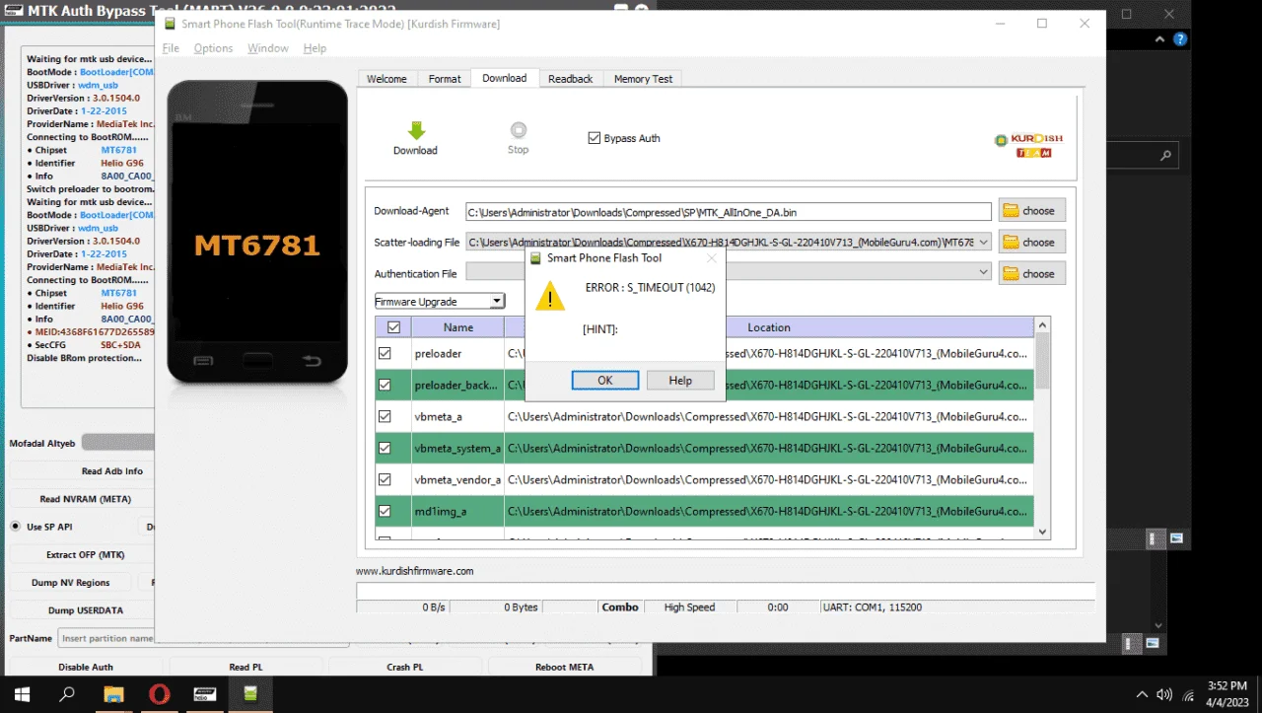The image size is (1262, 713).
Task: Click the Kurdish Team logo
Action: [x=1028, y=145]
